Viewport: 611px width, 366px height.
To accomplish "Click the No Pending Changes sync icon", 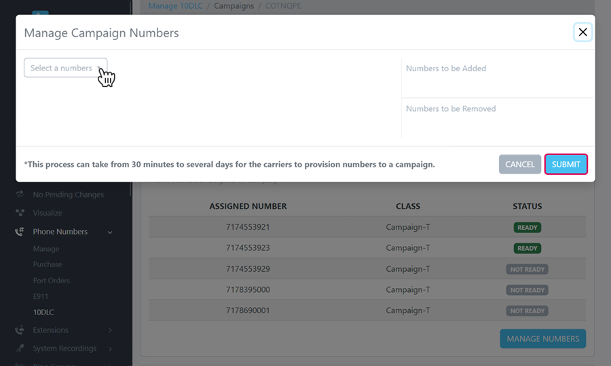I will click(20, 195).
